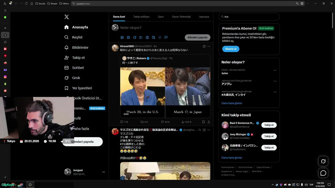This screenshot has width=335, height=188.
Task: Add a poll to post
Action: click(141, 37)
